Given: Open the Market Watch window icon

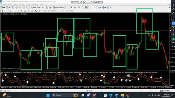Looking at the screenshot, I should point(13,7).
